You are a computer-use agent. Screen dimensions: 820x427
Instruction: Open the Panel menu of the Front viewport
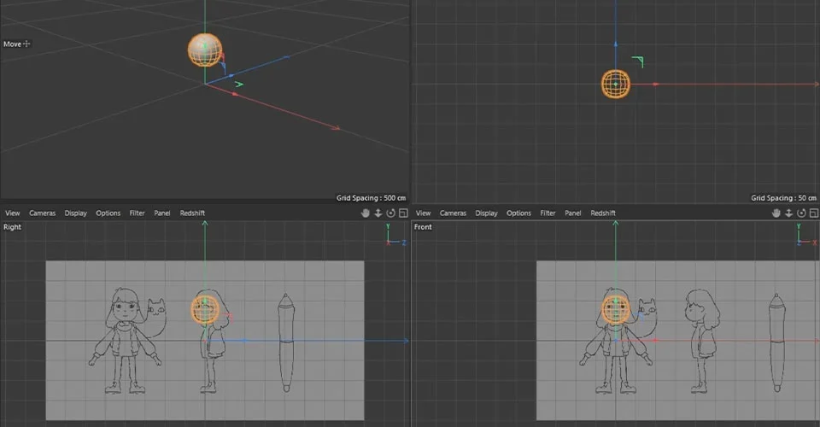coord(572,213)
